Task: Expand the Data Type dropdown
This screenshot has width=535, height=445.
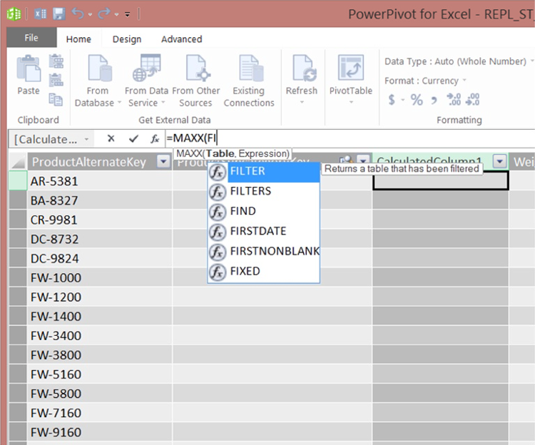Action: [457, 62]
